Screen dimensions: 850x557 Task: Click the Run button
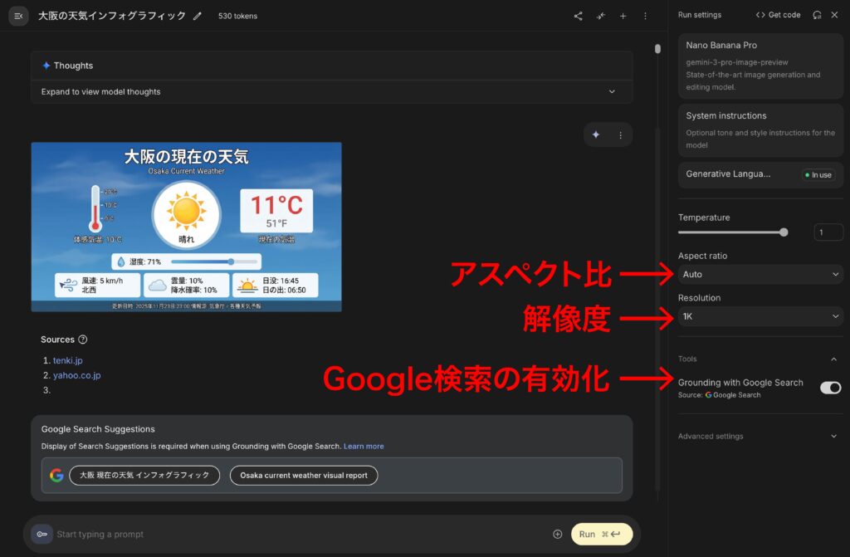click(x=601, y=534)
